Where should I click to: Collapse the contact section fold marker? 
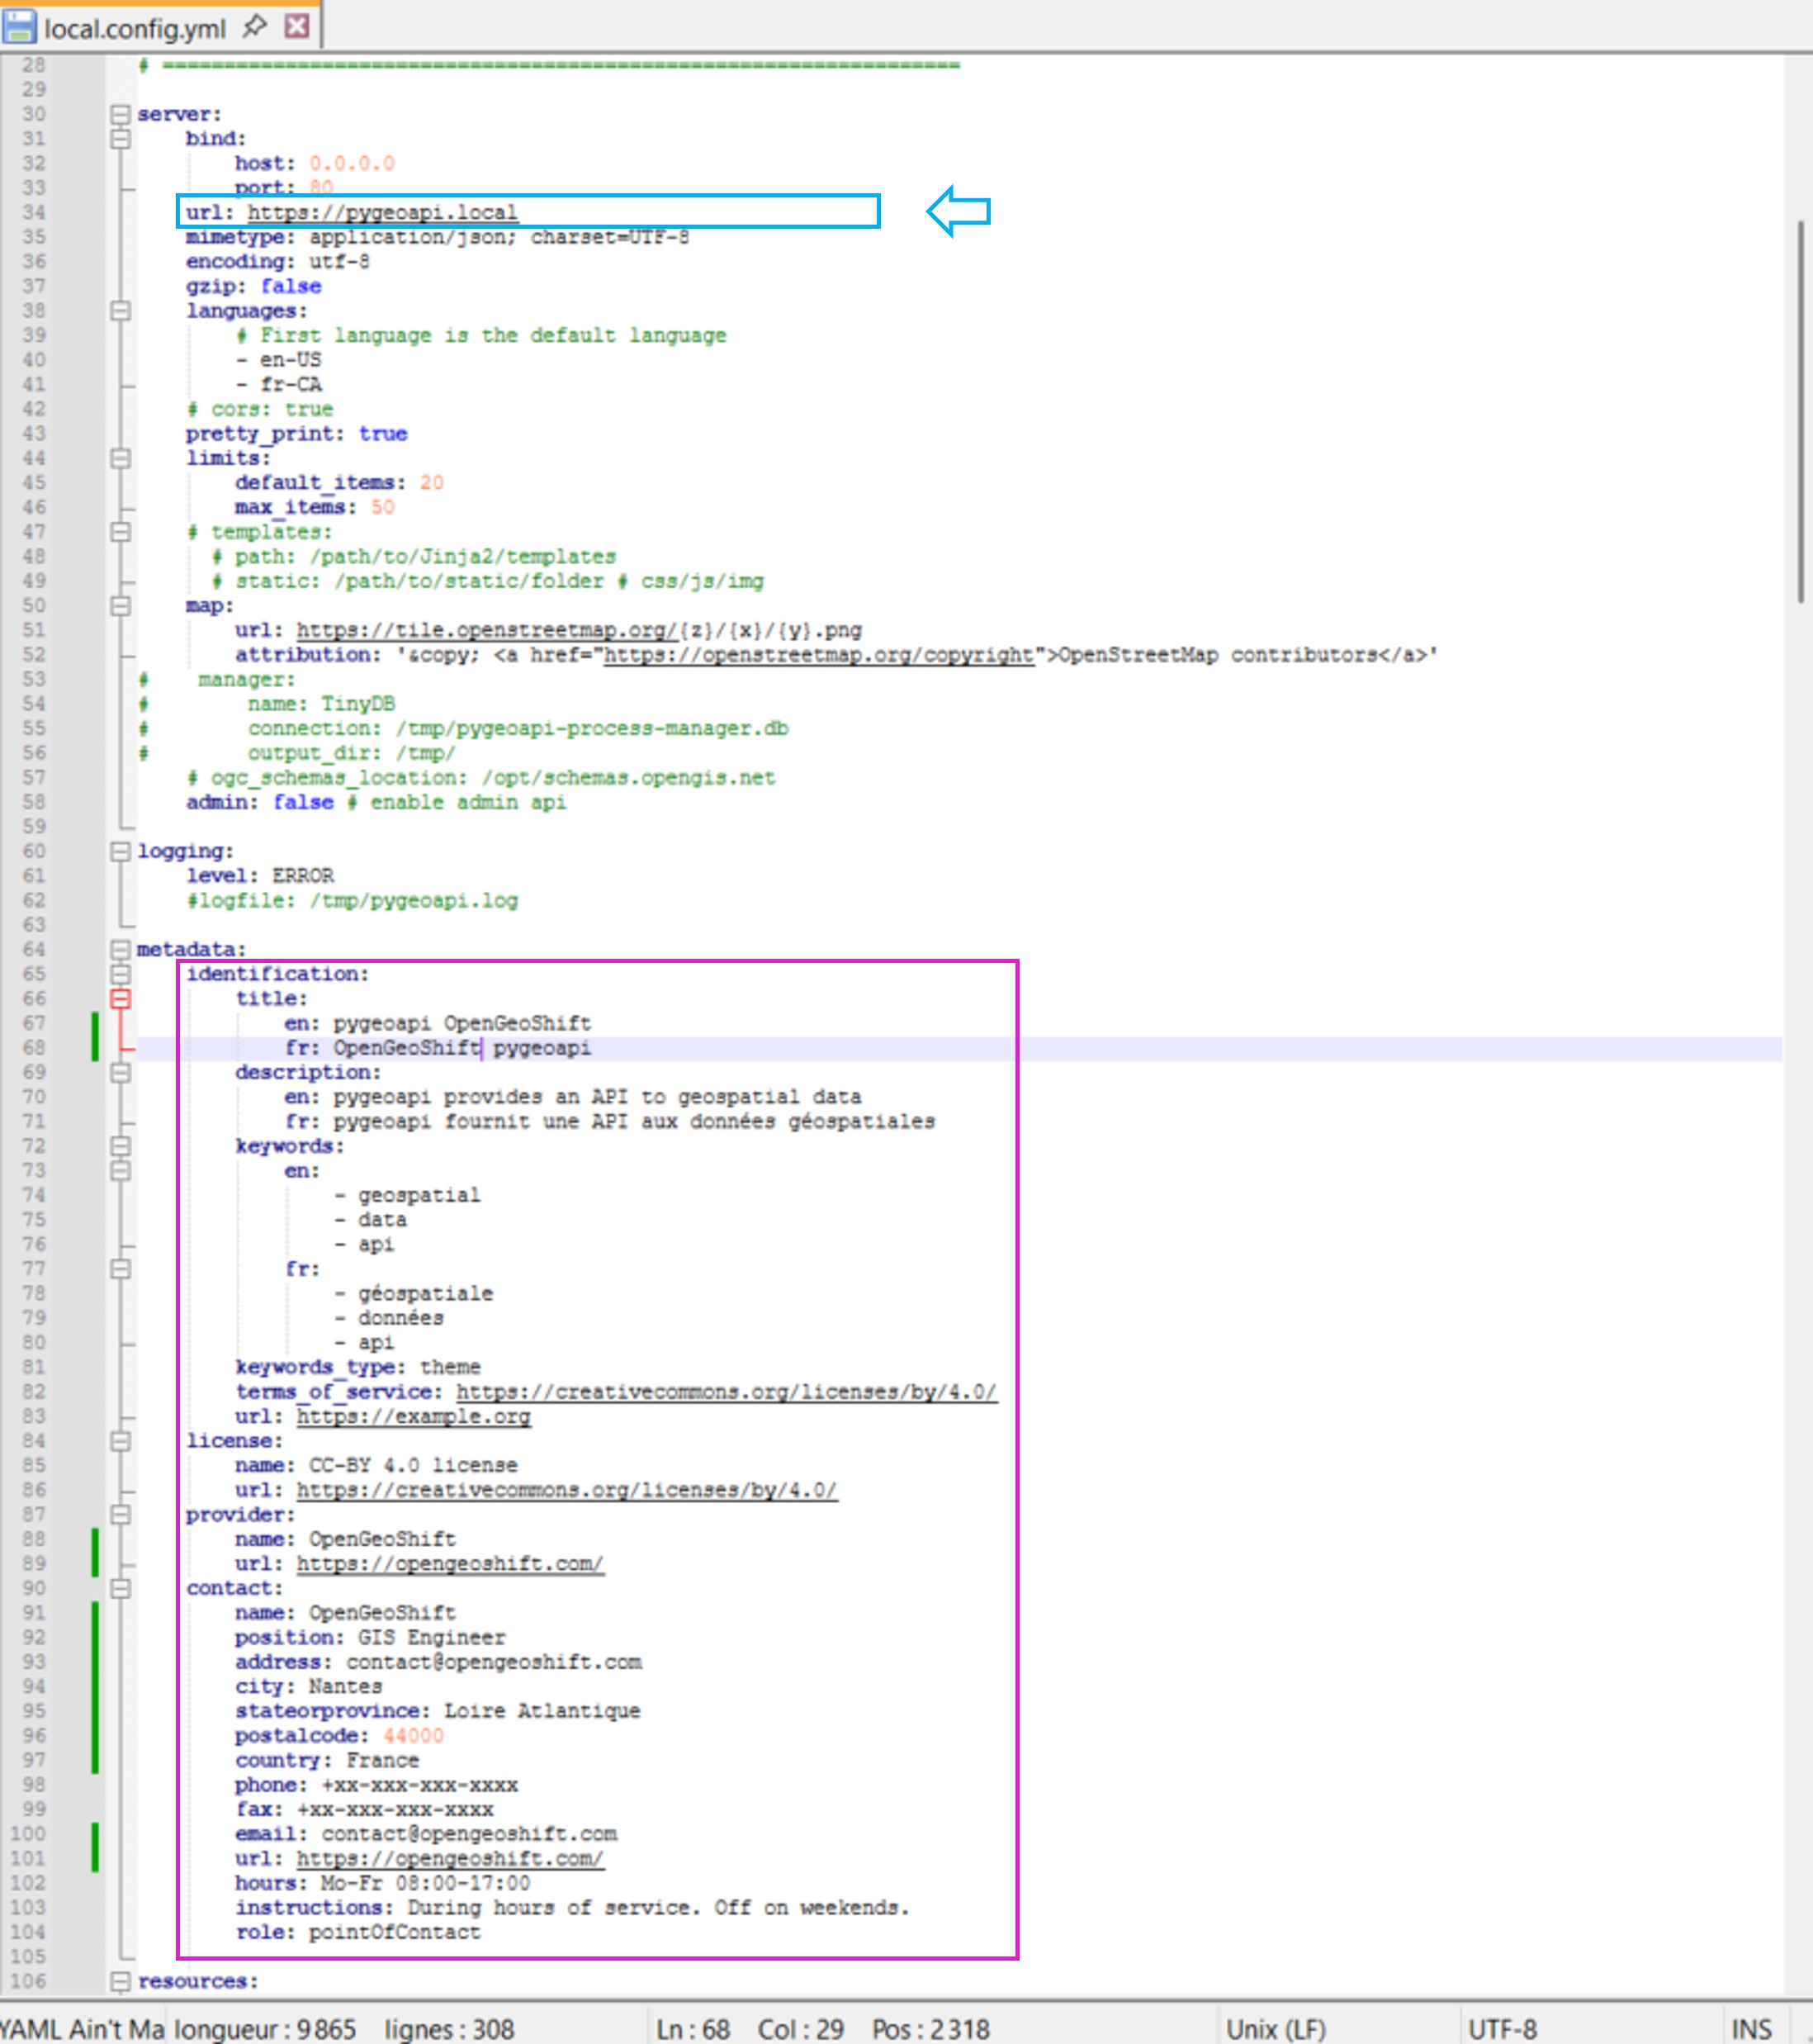122,1588
